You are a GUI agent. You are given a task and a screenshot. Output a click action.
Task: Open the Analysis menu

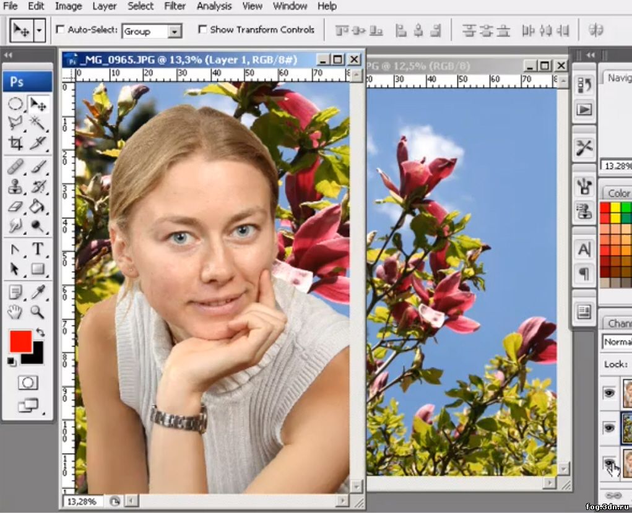214,6
